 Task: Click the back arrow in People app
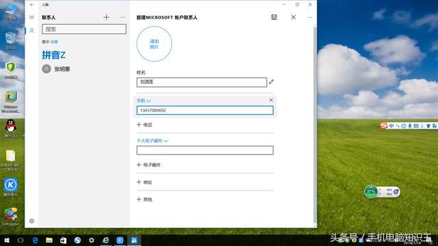(x=32, y=5)
